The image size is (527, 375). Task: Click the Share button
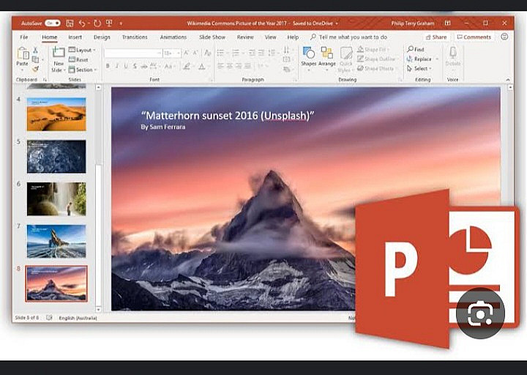pyautogui.click(x=436, y=37)
